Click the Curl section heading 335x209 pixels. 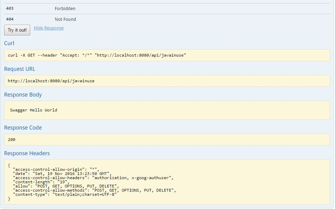click(9, 43)
